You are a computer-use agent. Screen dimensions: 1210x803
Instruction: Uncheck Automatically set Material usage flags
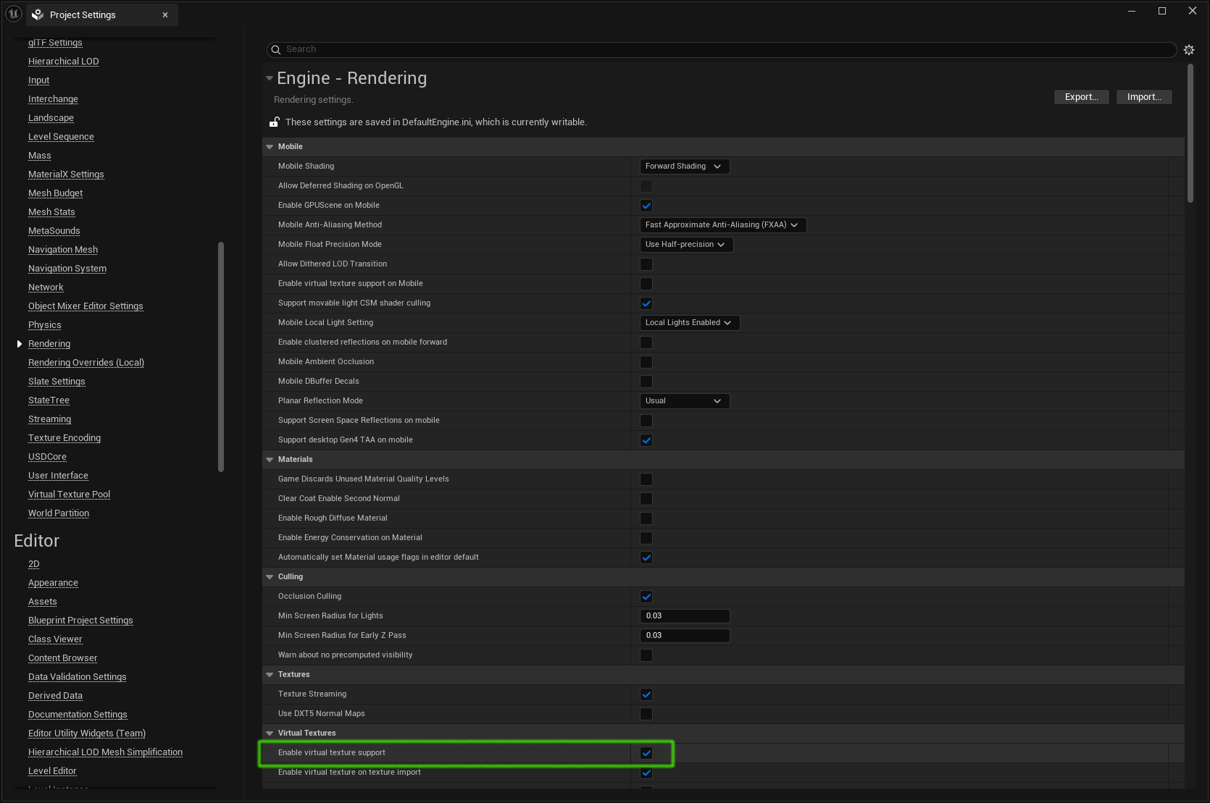(646, 558)
